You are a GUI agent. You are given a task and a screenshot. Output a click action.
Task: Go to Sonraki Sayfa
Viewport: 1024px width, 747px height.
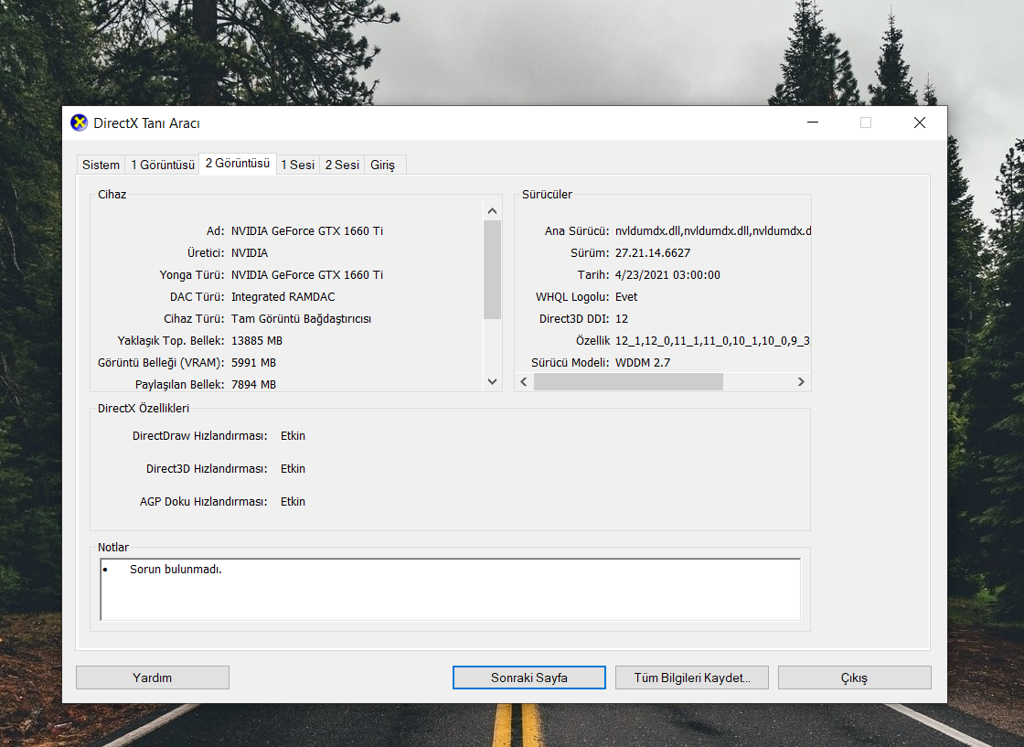pos(529,678)
